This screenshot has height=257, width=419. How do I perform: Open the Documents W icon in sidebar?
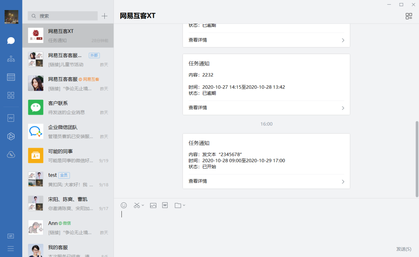[x=11, y=118]
